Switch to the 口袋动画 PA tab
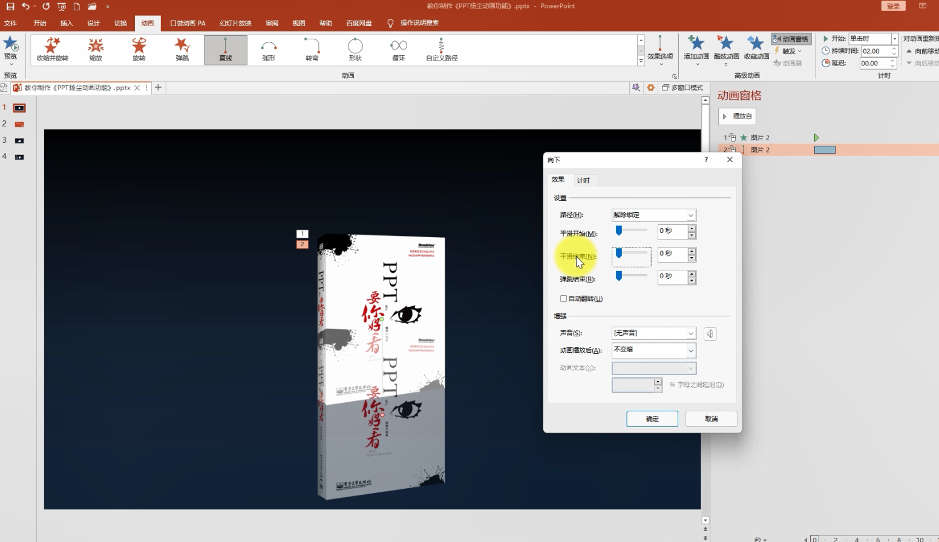The image size is (939, 542). (188, 23)
